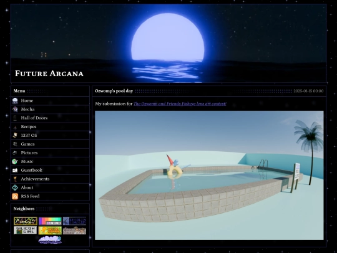Open the Ozwomp pool render image
The width and height of the screenshot is (337, 253).
[209, 176]
